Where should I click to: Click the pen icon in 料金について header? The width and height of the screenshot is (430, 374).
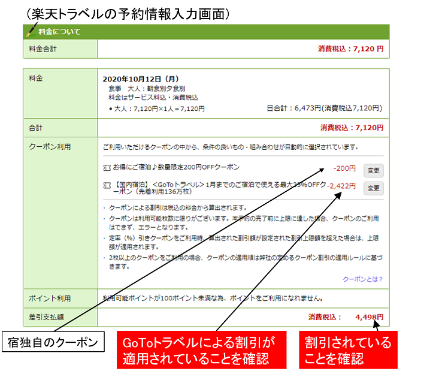pos(32,29)
